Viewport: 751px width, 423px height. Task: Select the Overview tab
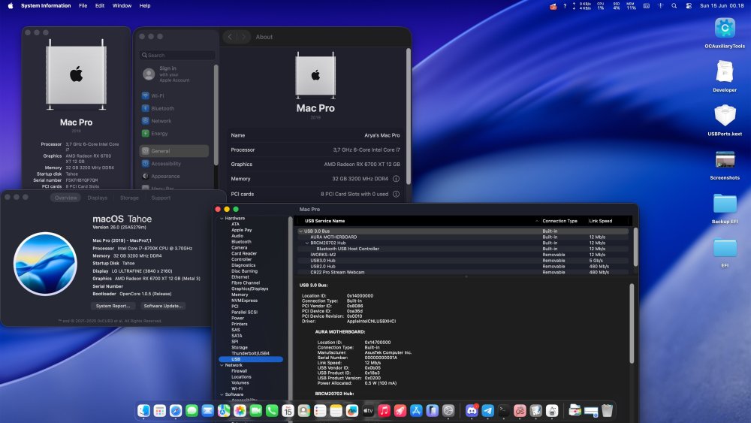click(x=65, y=198)
